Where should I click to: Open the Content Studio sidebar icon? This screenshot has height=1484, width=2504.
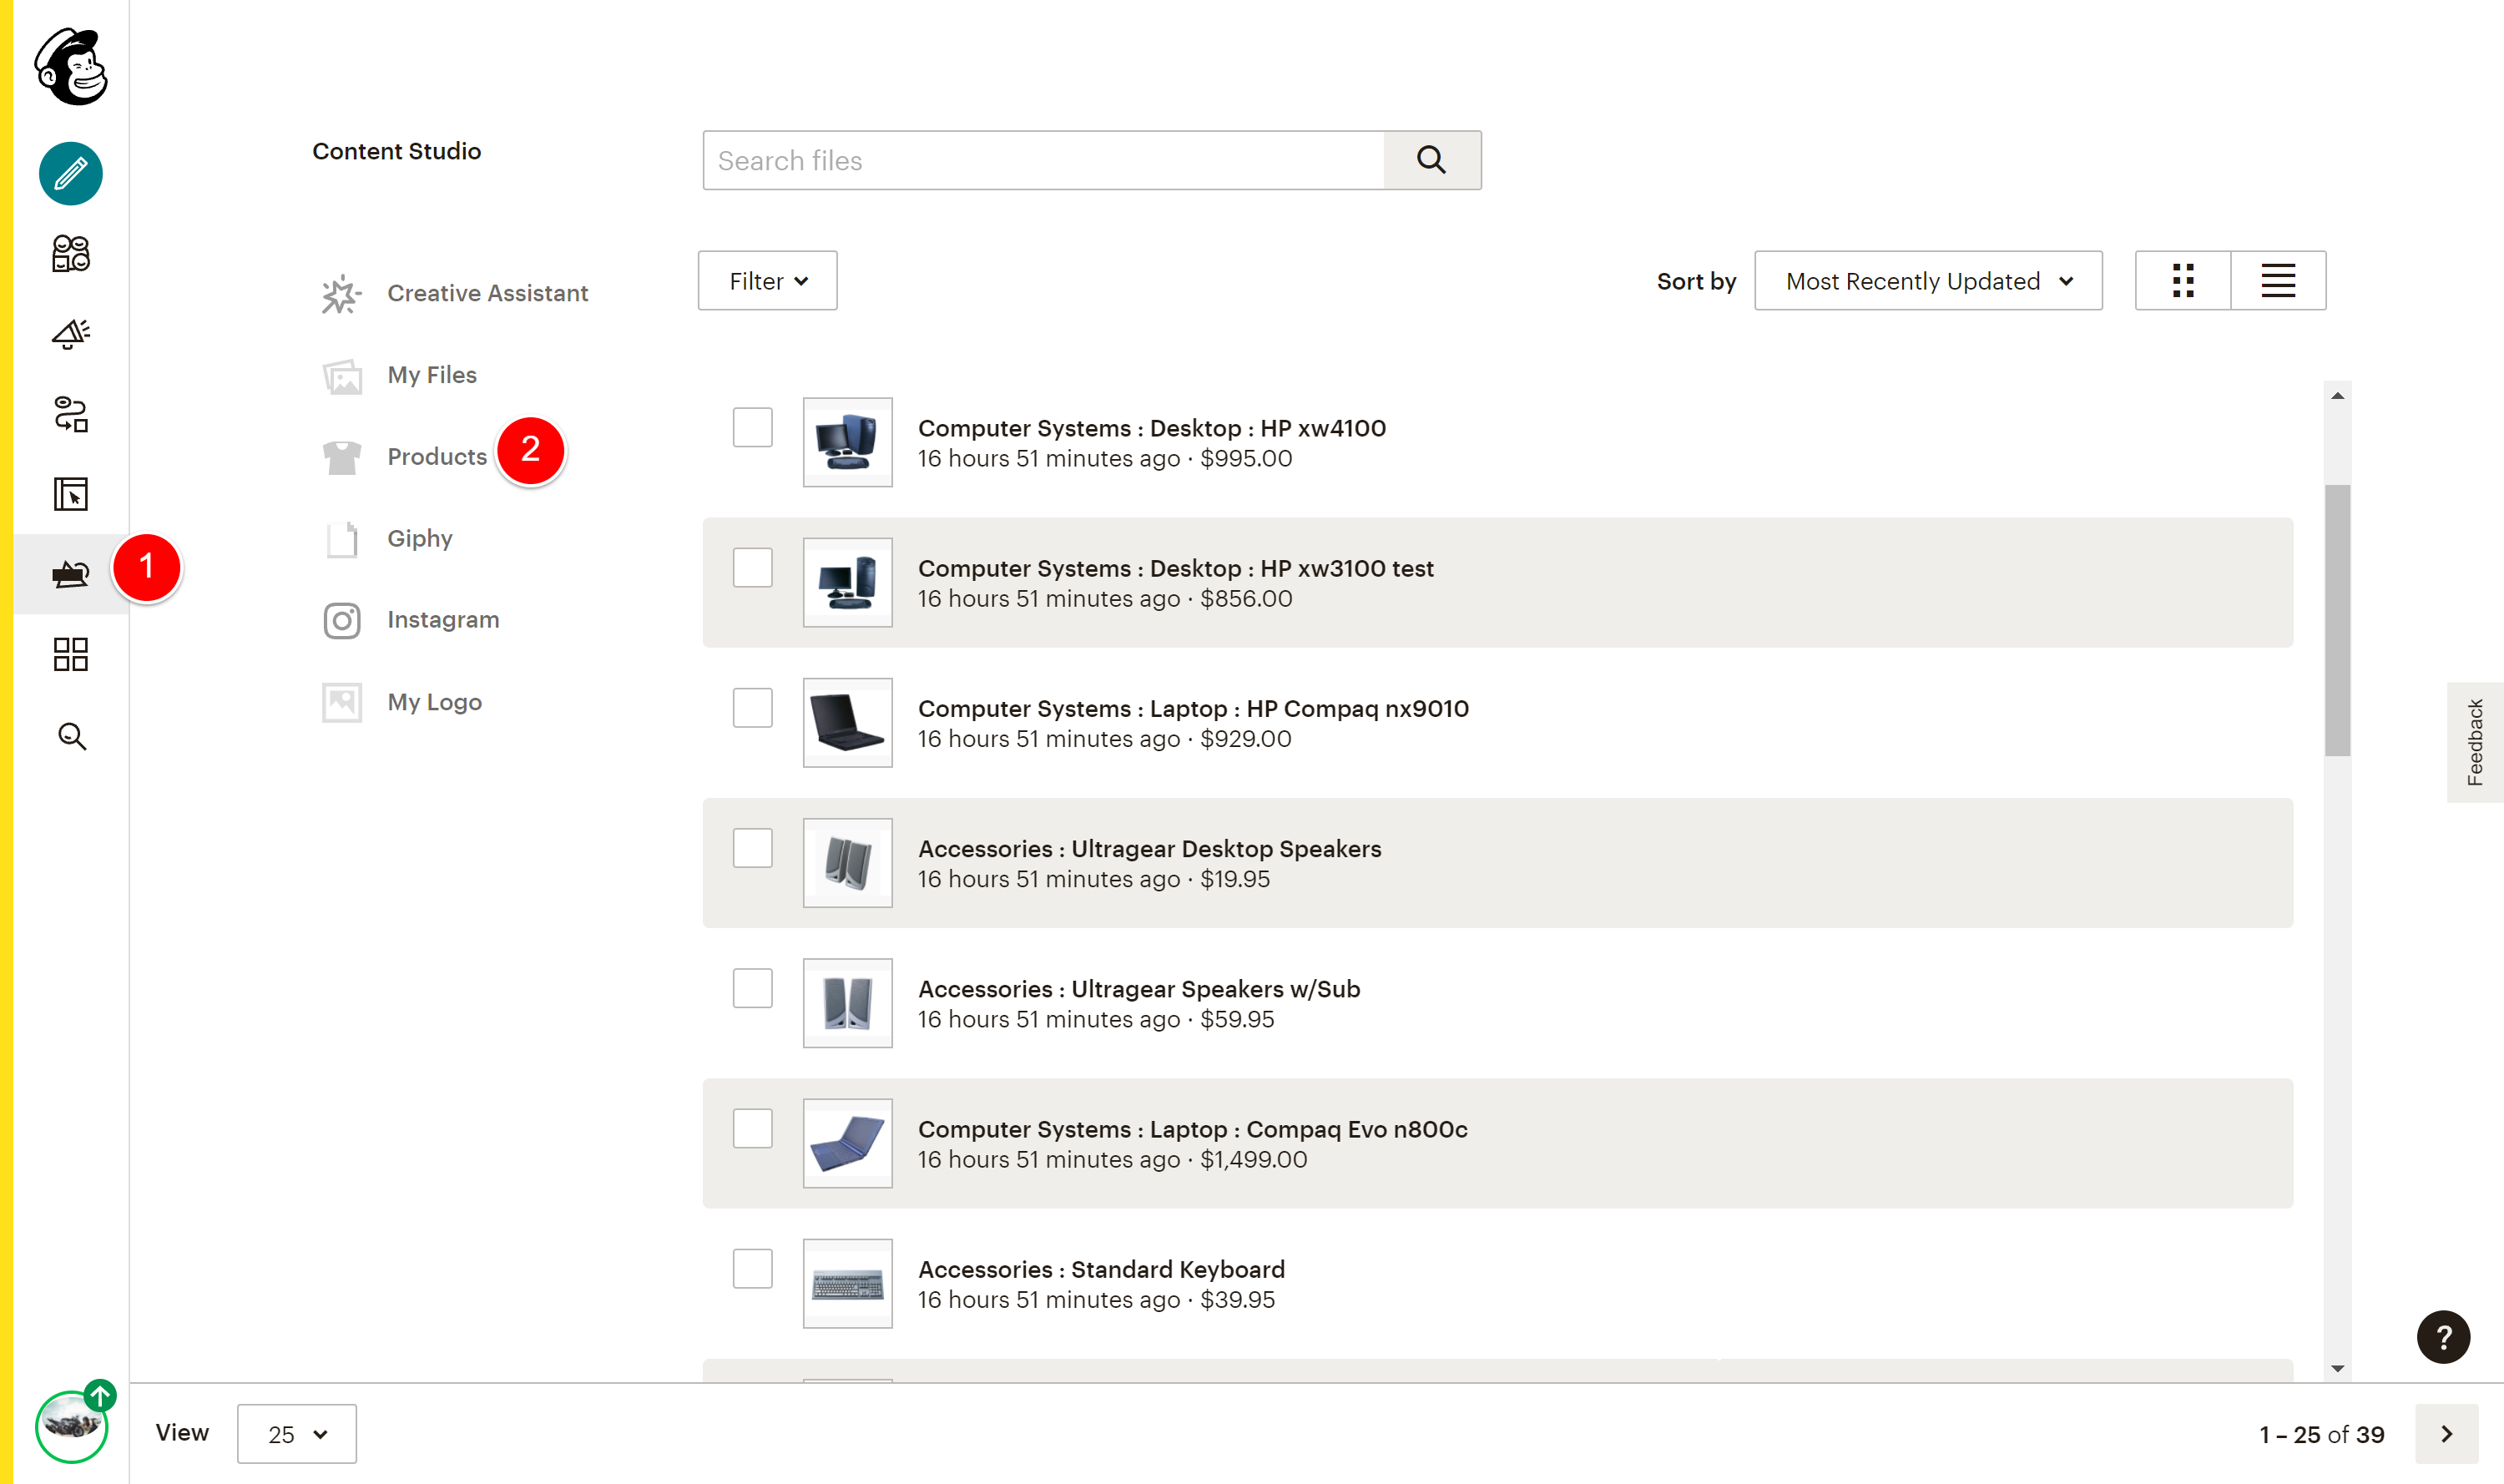tap(71, 574)
